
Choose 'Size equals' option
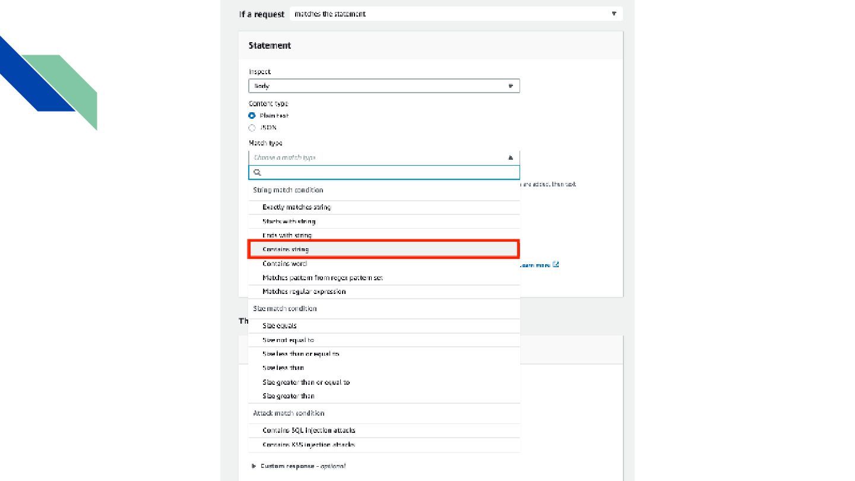pos(384,326)
